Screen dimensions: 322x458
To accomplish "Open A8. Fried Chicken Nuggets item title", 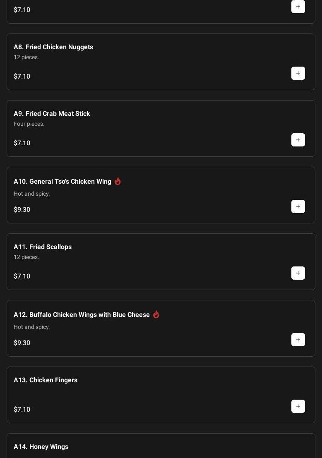I will point(53,47).
